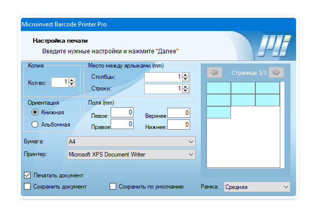Image resolution: width=316 pixels, height=215 pixels.
Task: Increase copy count with up arrow
Action: point(72,80)
